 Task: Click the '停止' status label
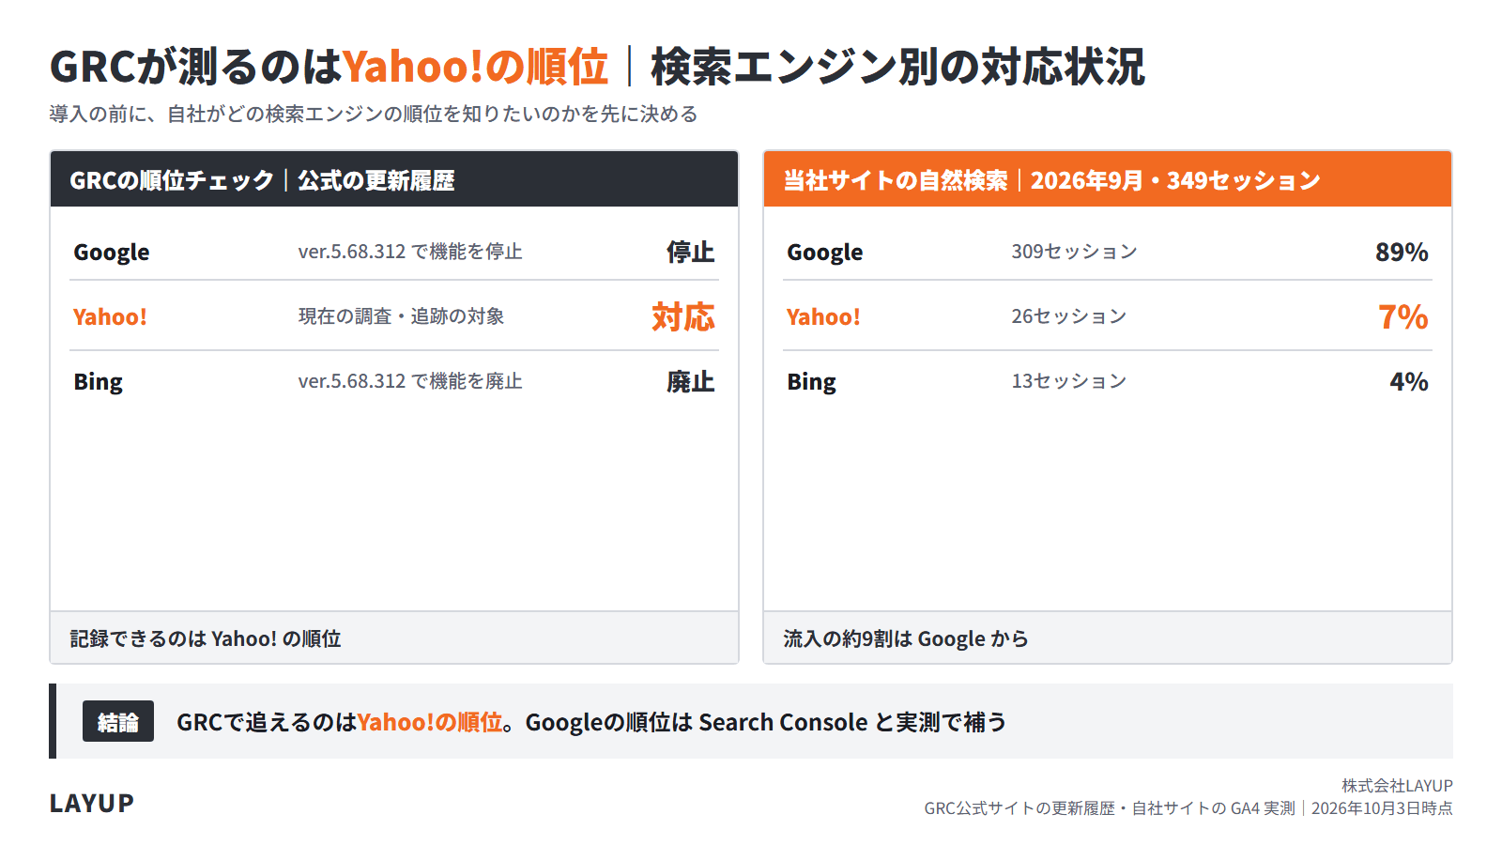coord(691,252)
